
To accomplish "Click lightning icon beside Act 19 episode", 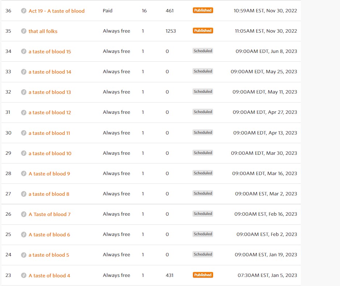I will pyautogui.click(x=24, y=11).
